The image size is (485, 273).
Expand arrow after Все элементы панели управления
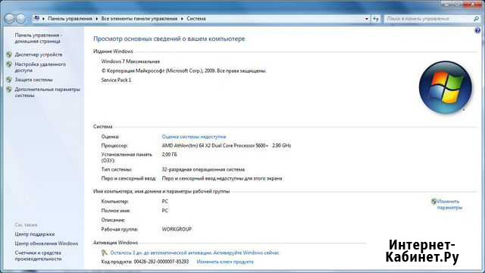tap(182, 19)
